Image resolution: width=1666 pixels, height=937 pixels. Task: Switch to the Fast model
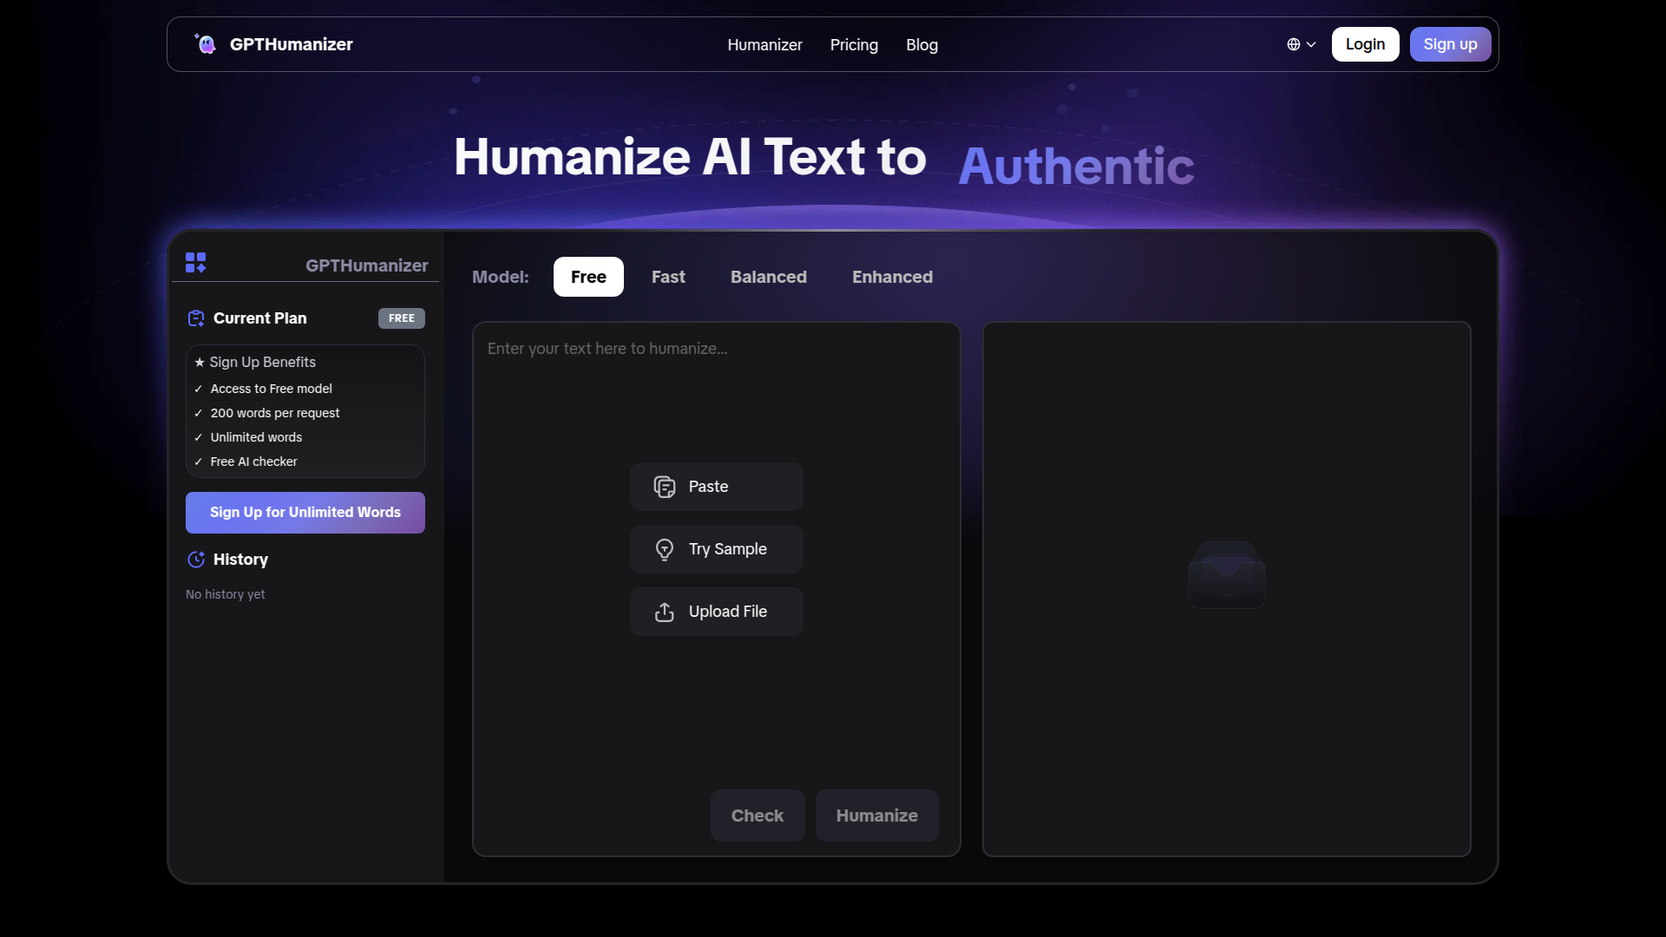tap(668, 277)
